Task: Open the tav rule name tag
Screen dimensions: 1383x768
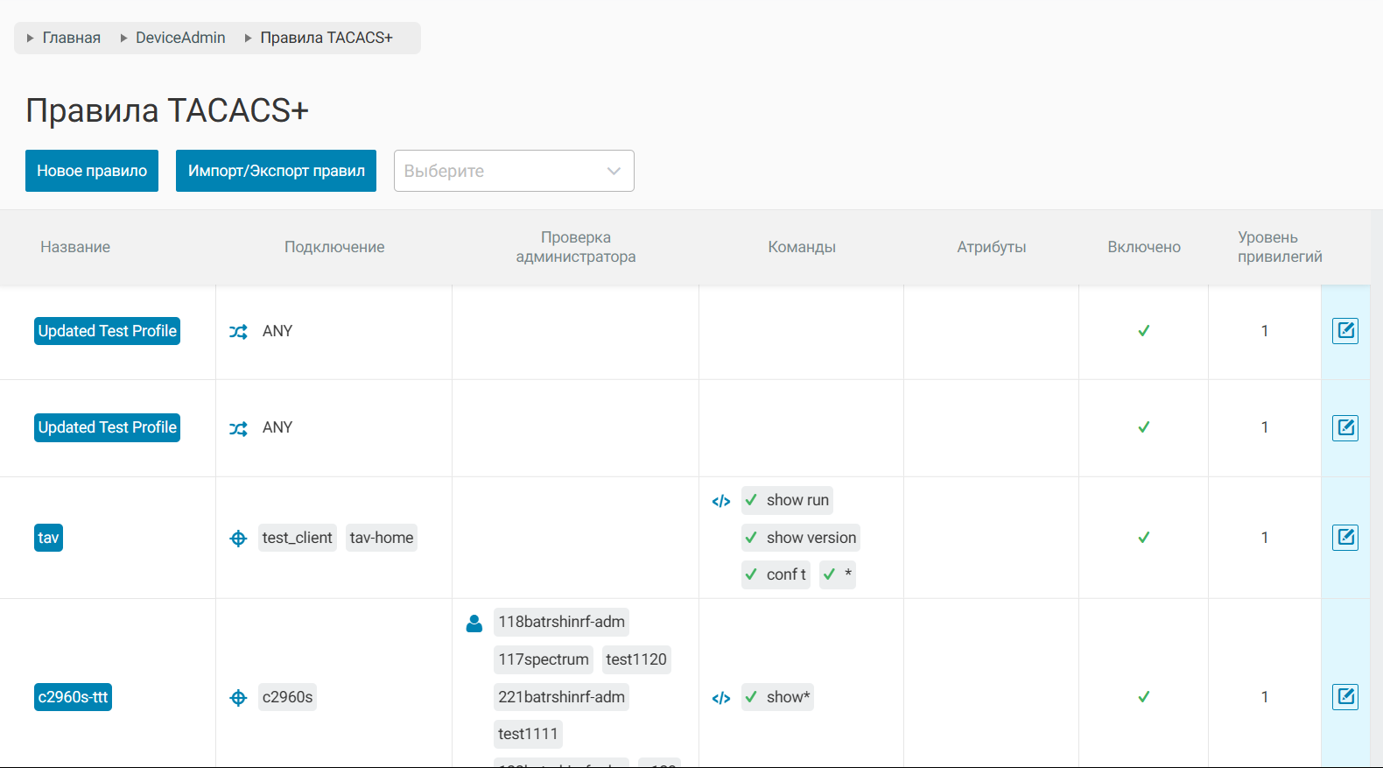Action: (x=48, y=538)
